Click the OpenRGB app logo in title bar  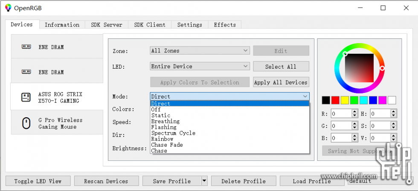[8, 8]
